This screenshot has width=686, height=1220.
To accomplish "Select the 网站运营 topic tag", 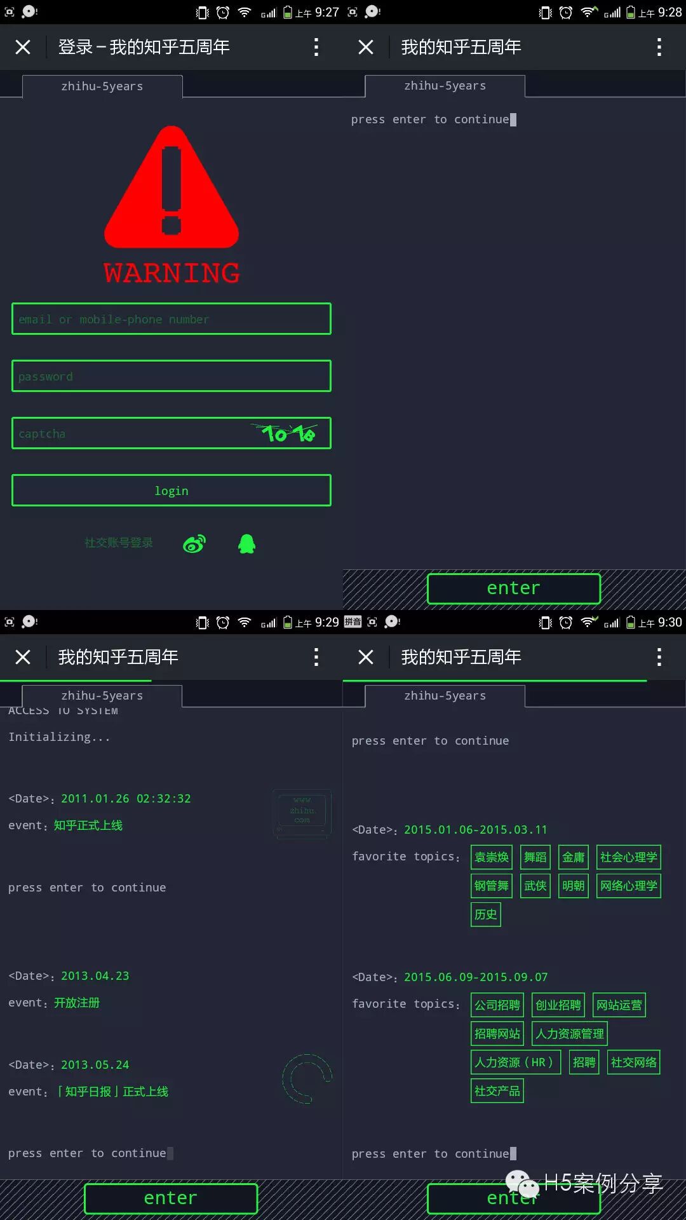I will click(x=619, y=1005).
